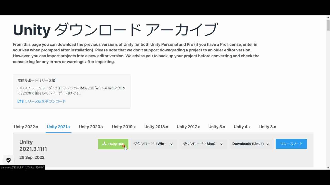Click the unityhub:// status bar URL

click(22, 167)
